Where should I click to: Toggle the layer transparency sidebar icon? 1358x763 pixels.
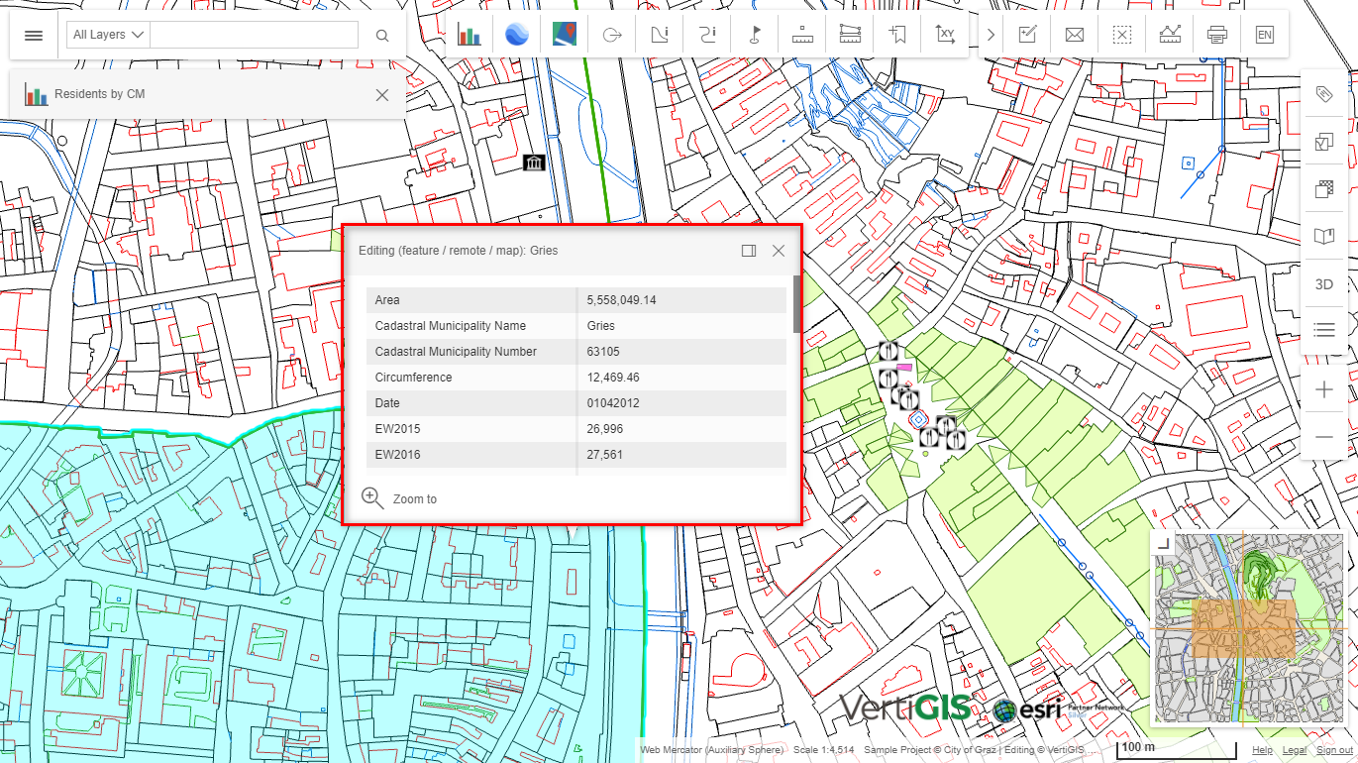(x=1324, y=188)
